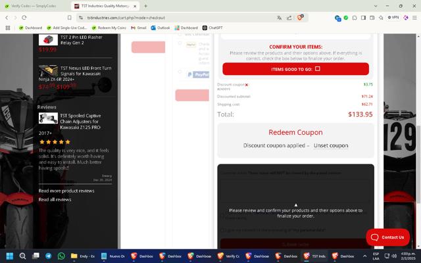Switch to Verify Codes SimplyCodes tab

[x=35, y=6]
